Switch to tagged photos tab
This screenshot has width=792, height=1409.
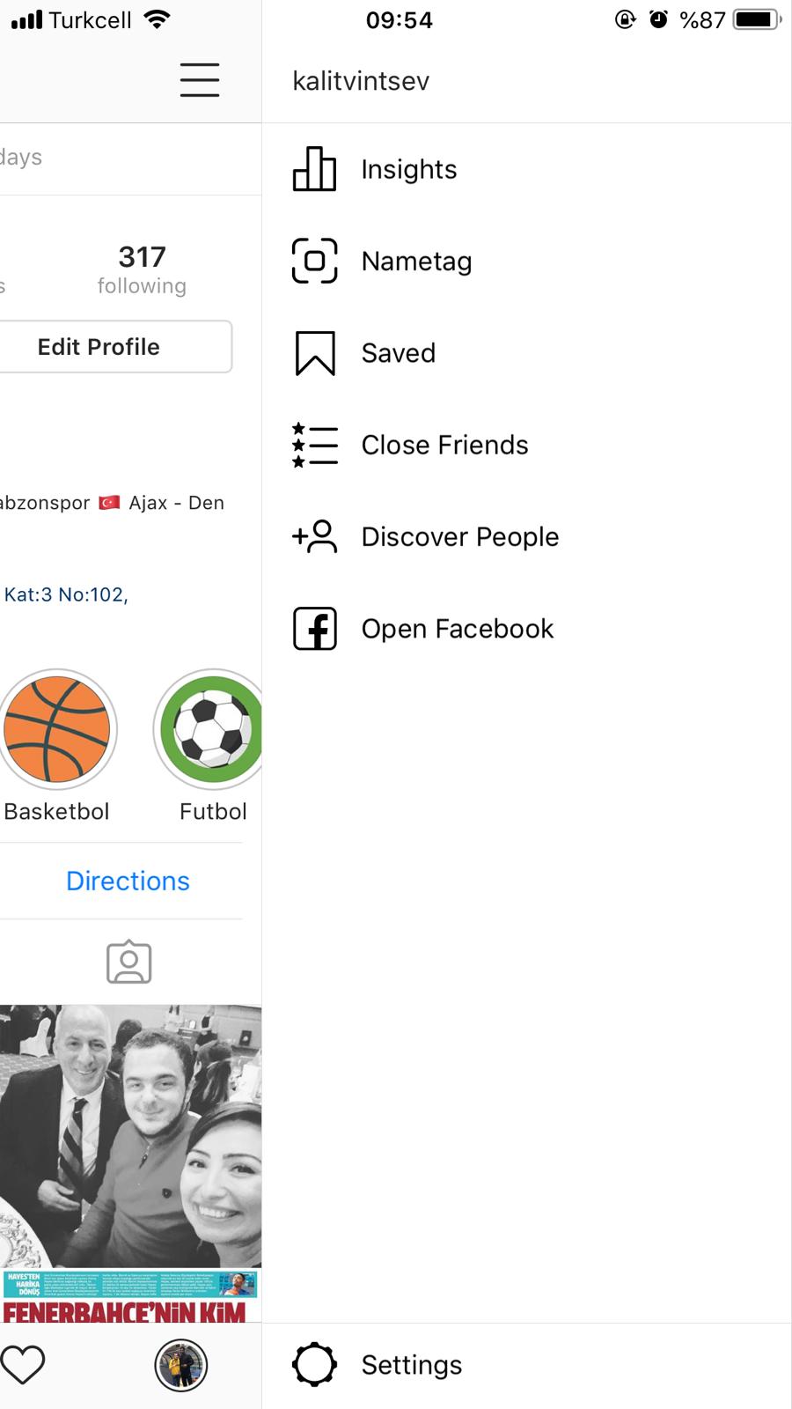click(x=128, y=962)
